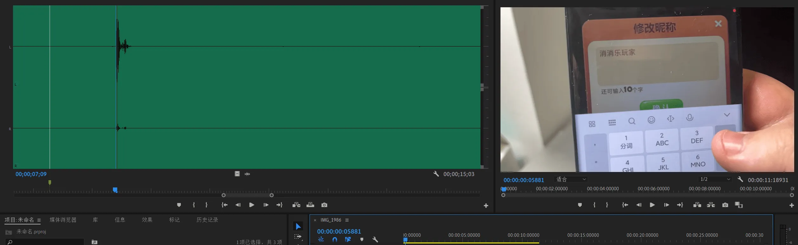Mark Out point in Program Monitor
The height and width of the screenshot is (245, 798).
[x=607, y=205]
